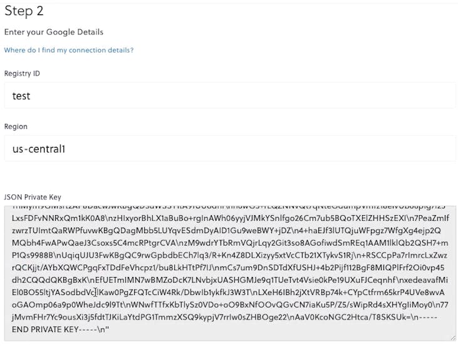Click the resize handle of the JSON key textarea
This screenshot has height=347, width=458.
[453, 338]
